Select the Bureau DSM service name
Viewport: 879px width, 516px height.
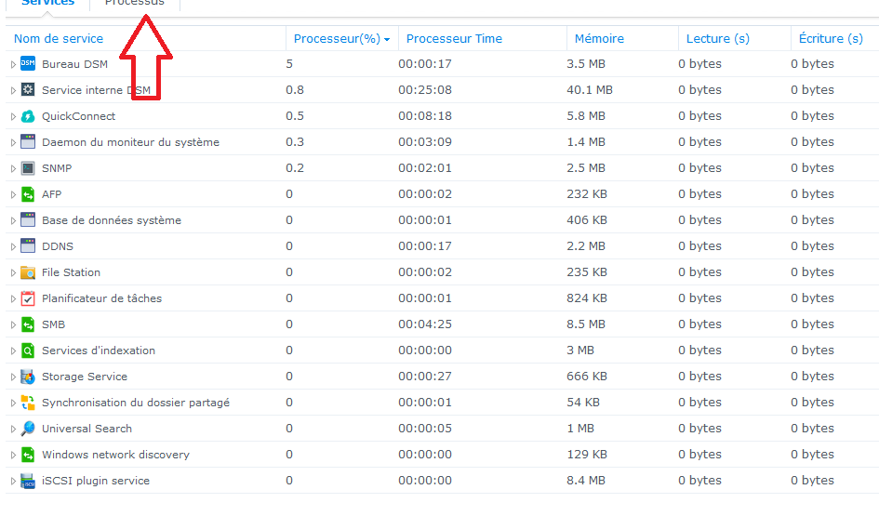coord(74,64)
